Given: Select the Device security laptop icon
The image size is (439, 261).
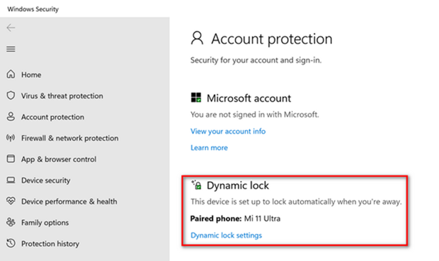Looking at the screenshot, I should point(11,180).
